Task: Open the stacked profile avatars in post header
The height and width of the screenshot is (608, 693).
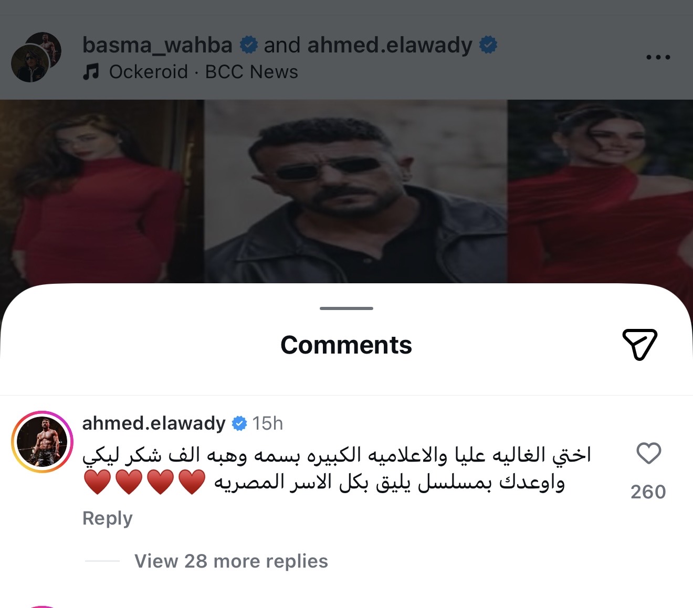Action: [x=36, y=57]
